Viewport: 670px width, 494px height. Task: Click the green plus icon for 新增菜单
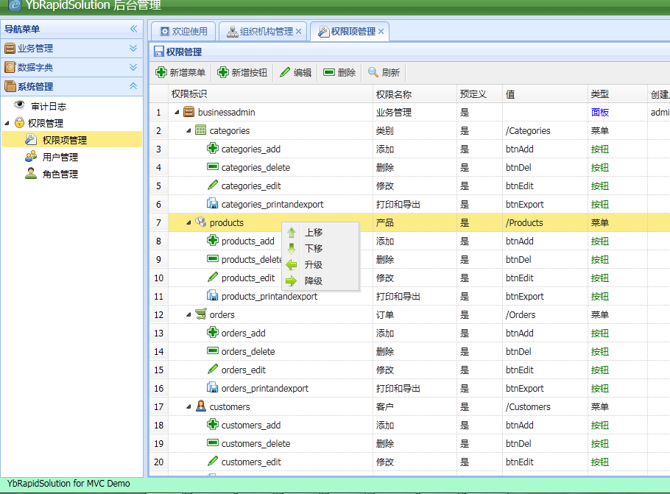[x=161, y=72]
